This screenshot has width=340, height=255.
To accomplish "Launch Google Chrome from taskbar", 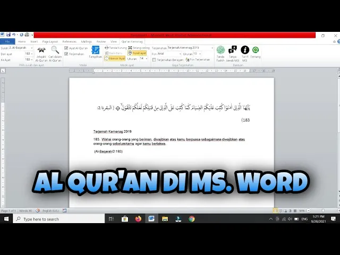I will tap(191, 219).
